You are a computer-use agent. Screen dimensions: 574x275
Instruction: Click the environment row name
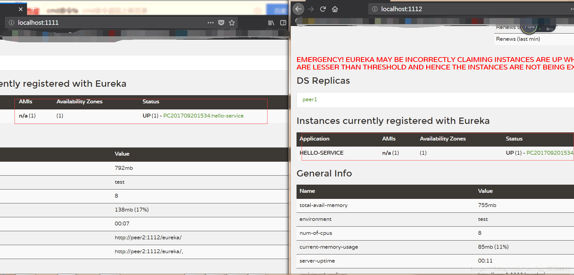coord(316,219)
